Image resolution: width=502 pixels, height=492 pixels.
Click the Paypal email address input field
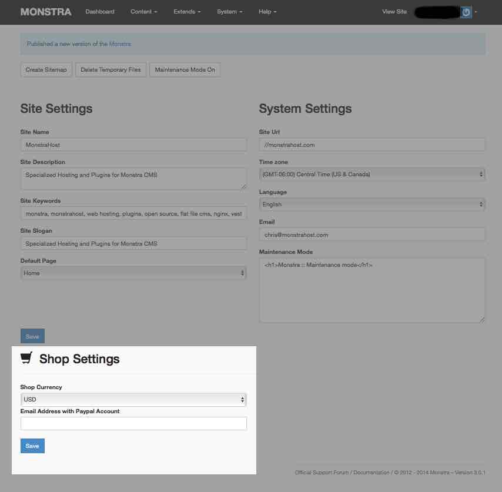click(133, 423)
